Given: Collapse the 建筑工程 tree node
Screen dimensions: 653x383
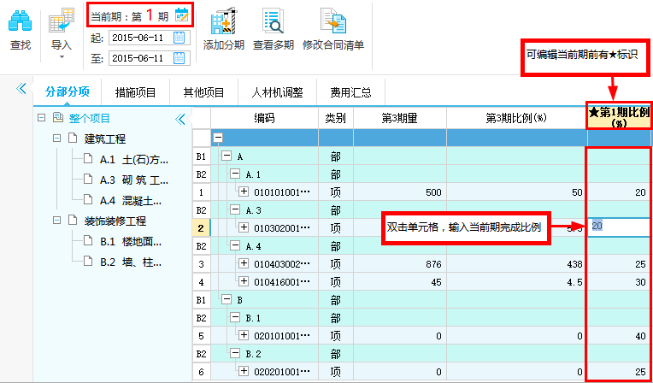Looking at the screenshot, I should [x=58, y=138].
